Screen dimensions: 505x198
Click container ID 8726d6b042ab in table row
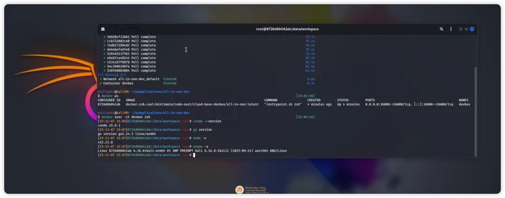109,104
